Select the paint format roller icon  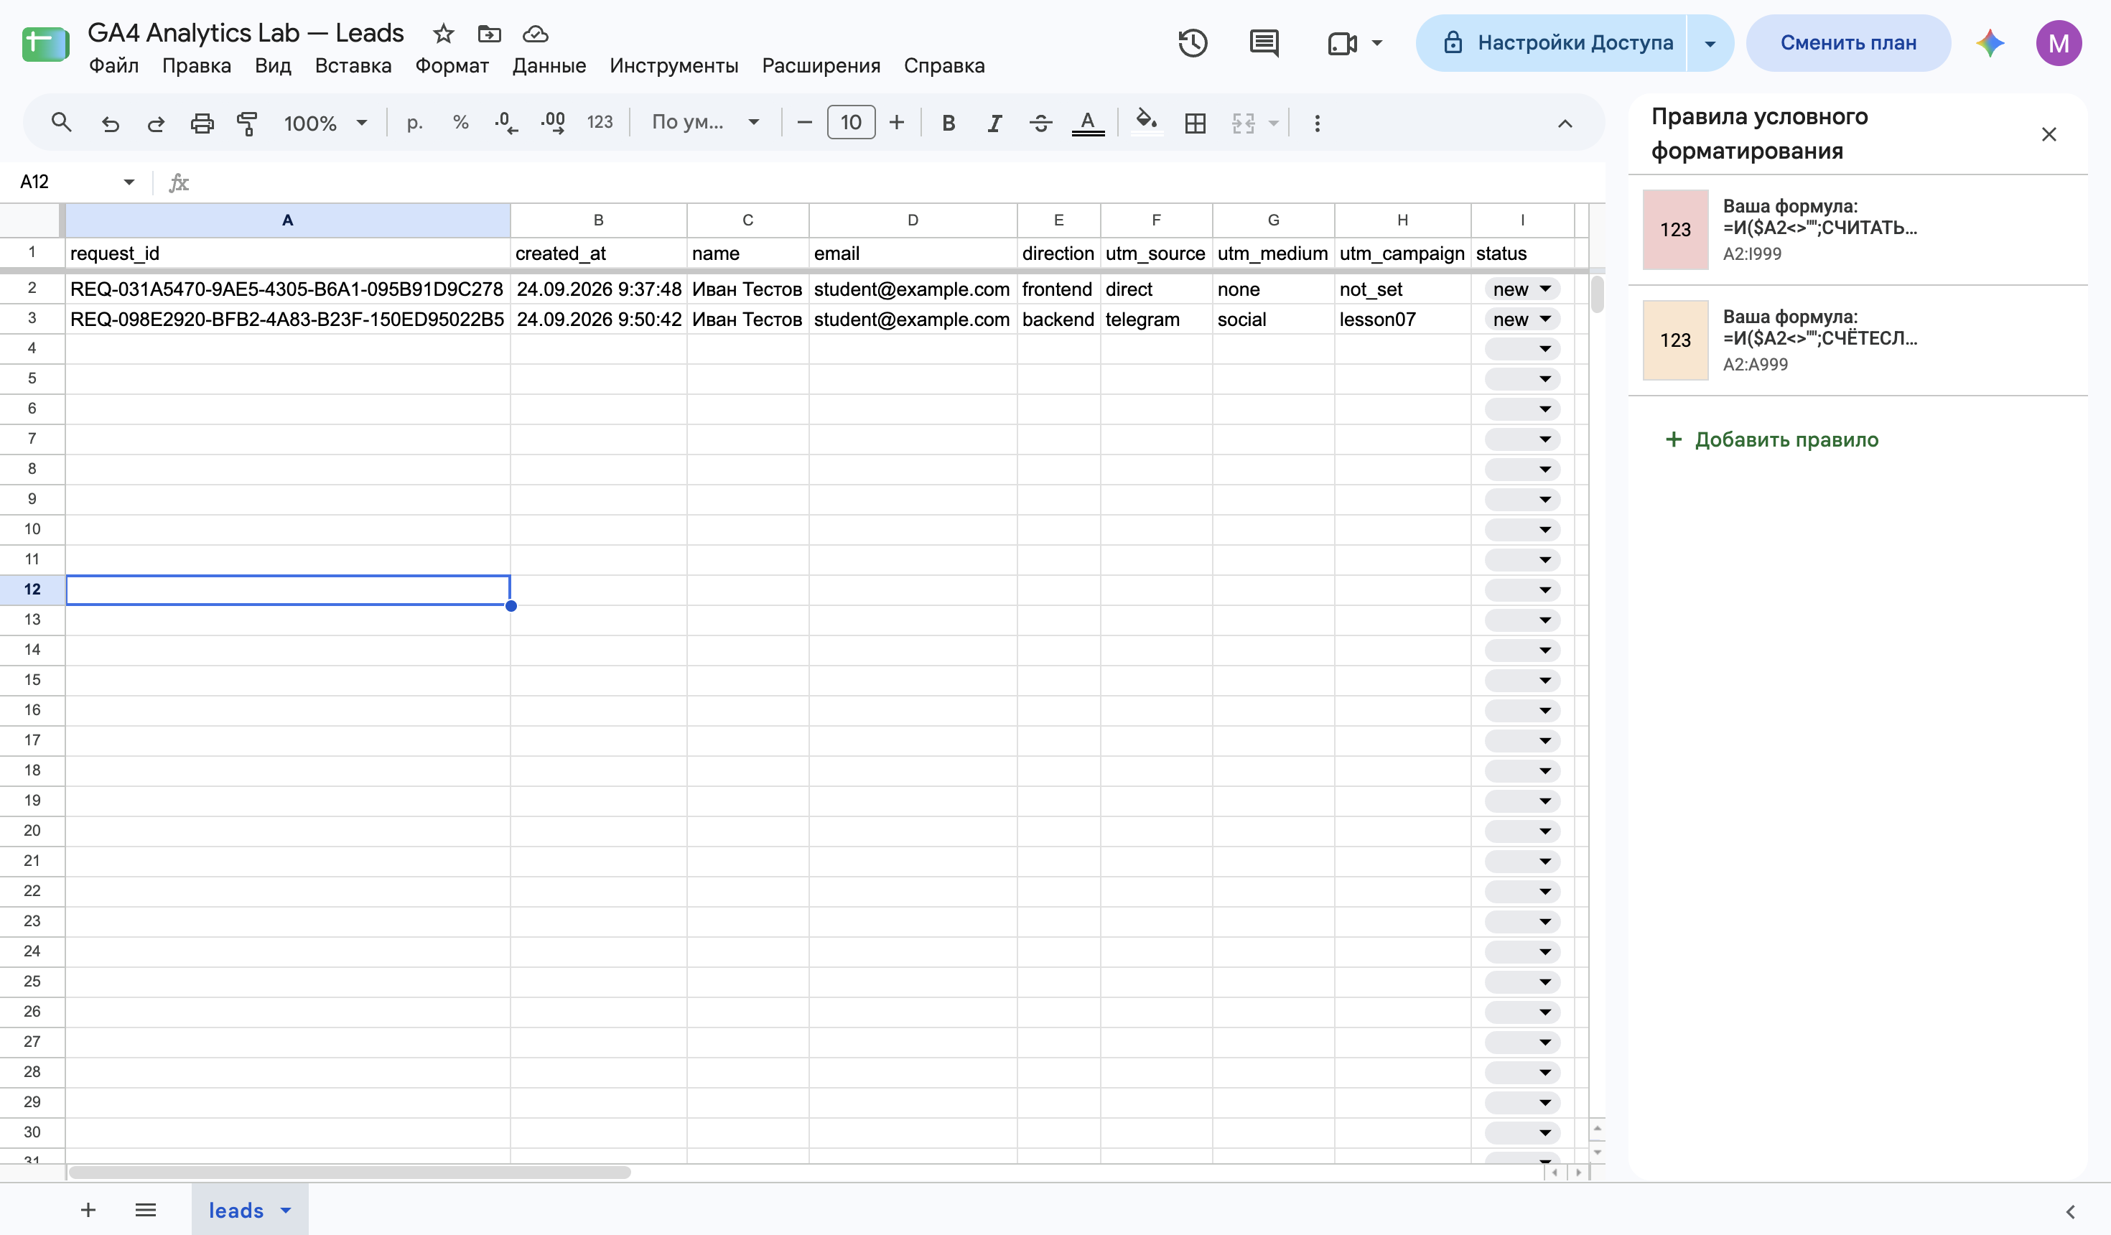(x=247, y=124)
